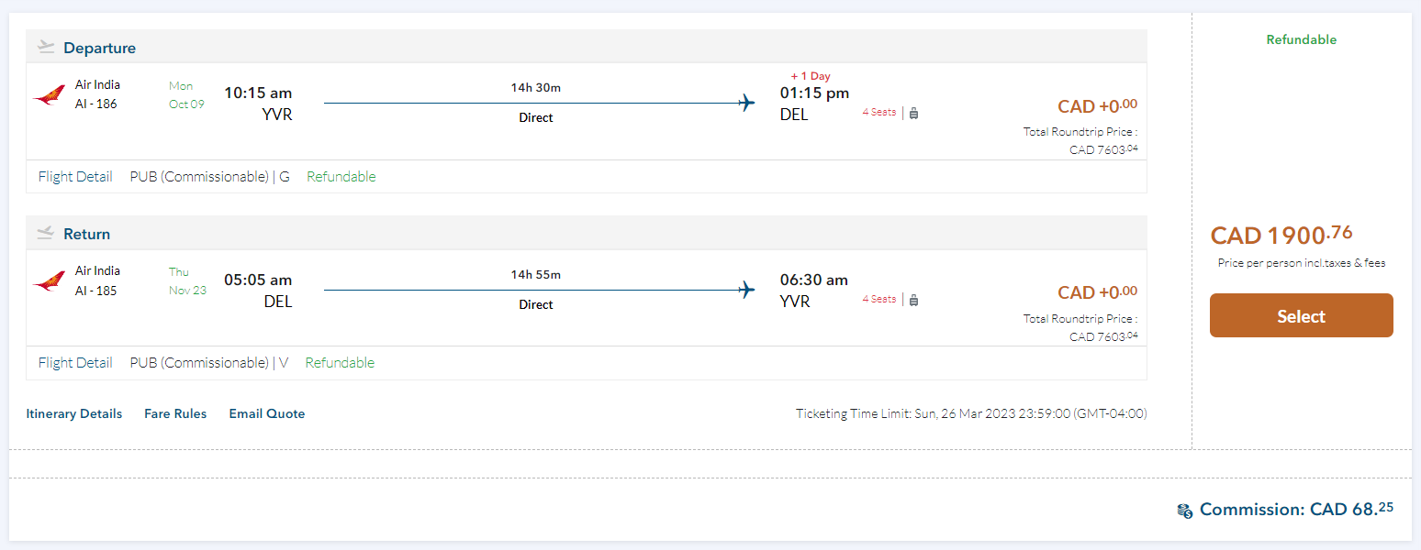Image resolution: width=1421 pixels, height=550 pixels.
Task: Click Air India logo on departure flight
Action: point(49,95)
